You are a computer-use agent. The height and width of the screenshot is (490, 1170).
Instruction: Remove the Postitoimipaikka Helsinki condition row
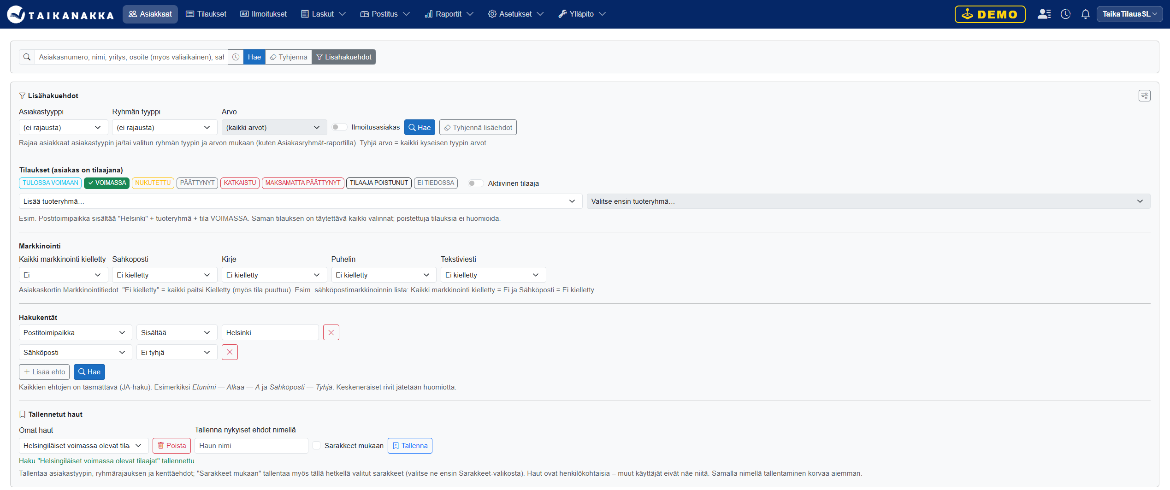coord(331,333)
